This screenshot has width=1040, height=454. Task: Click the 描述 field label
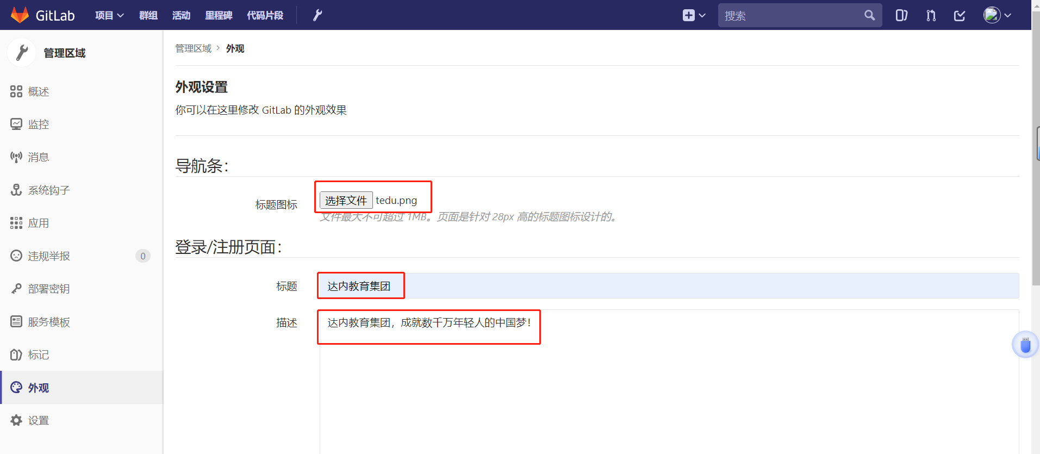287,322
